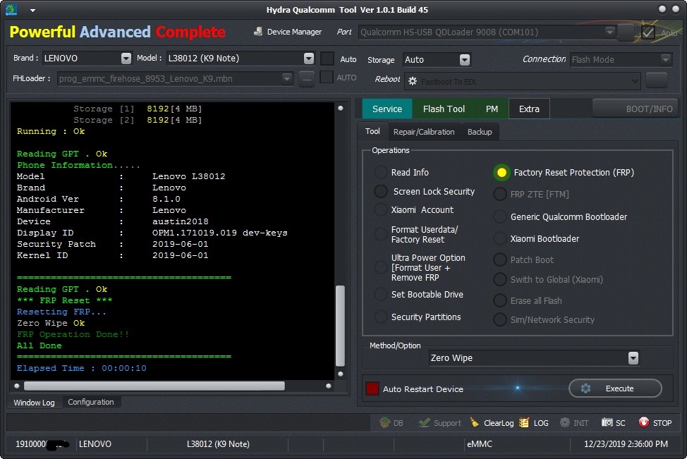The image size is (687, 459).
Task: Expand the Zero Wipe method dropdown
Action: 633,358
